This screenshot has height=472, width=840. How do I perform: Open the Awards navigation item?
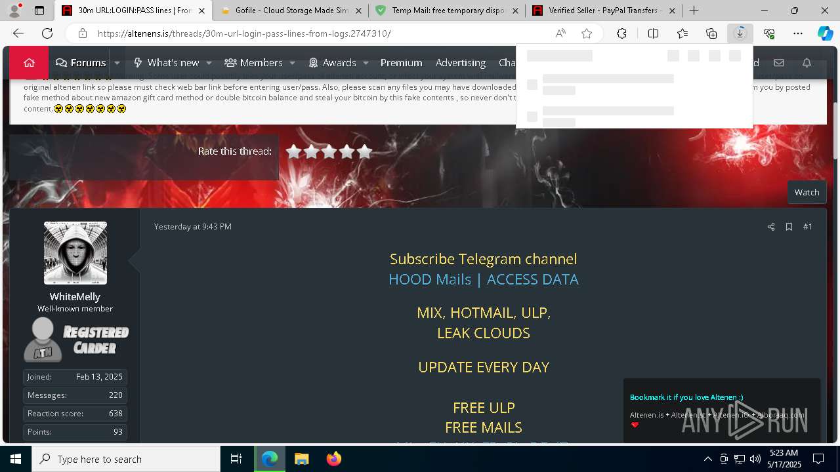332,63
